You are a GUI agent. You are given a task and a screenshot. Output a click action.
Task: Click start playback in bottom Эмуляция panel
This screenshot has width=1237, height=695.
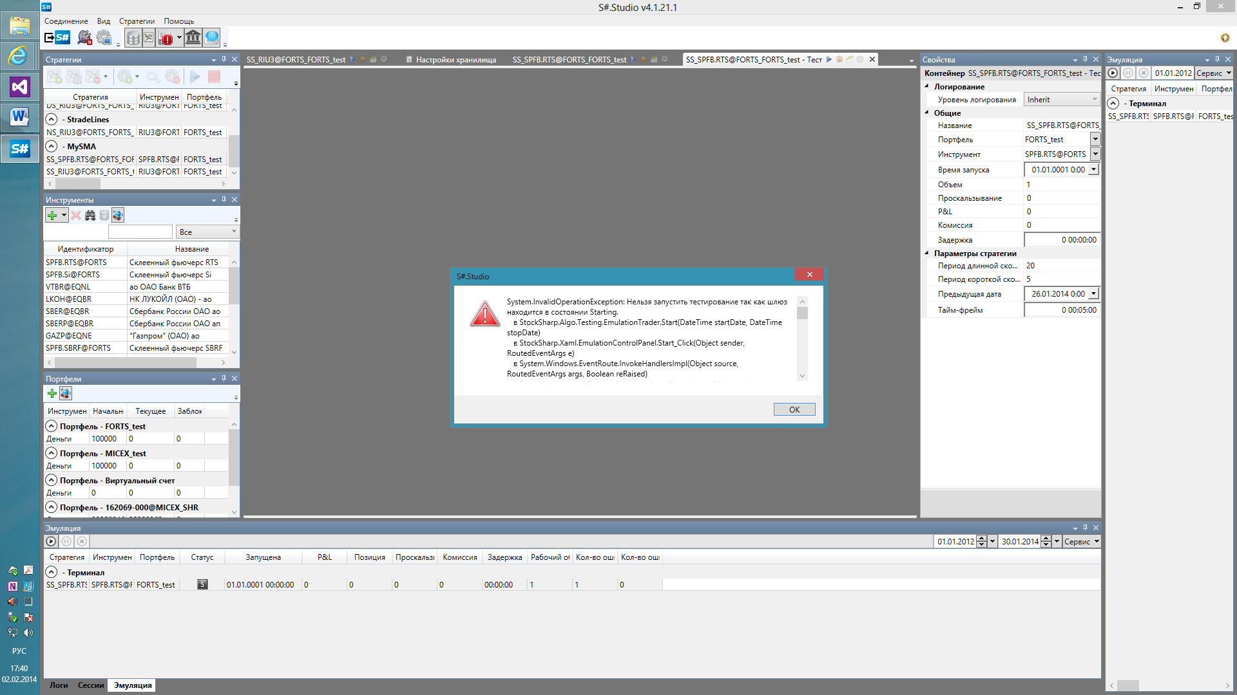click(52, 542)
